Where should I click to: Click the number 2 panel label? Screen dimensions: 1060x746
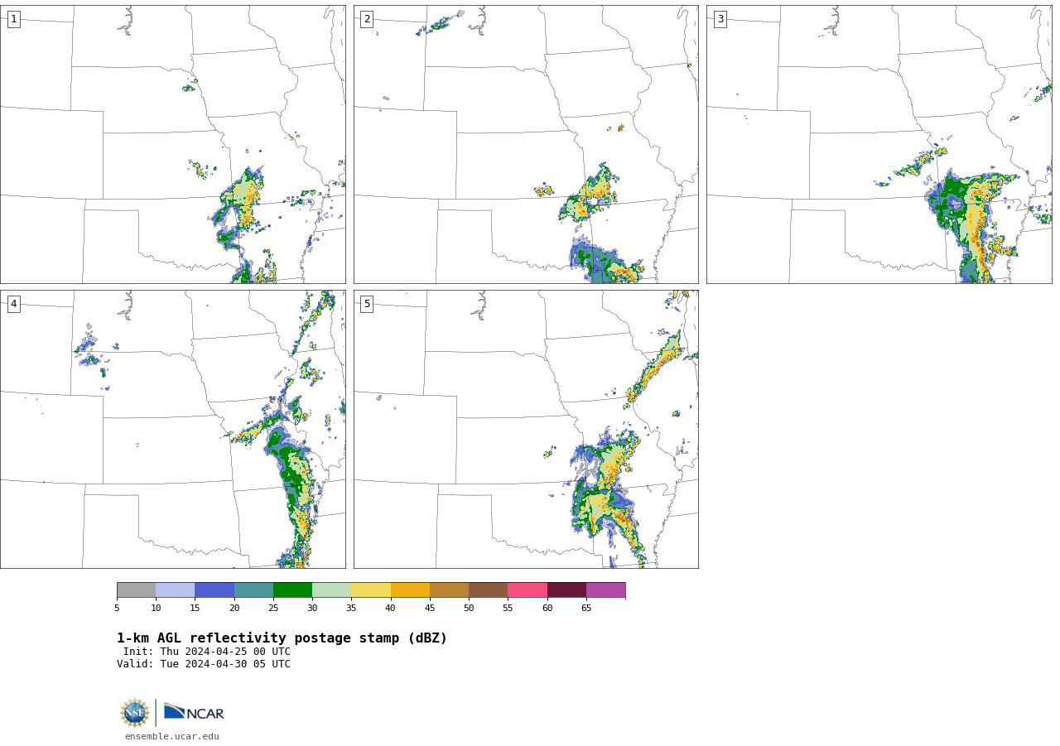pyautogui.click(x=367, y=19)
